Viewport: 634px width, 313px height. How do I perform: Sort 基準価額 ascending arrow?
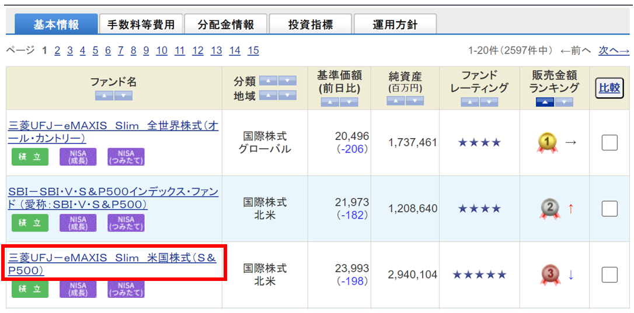pyautogui.click(x=329, y=102)
